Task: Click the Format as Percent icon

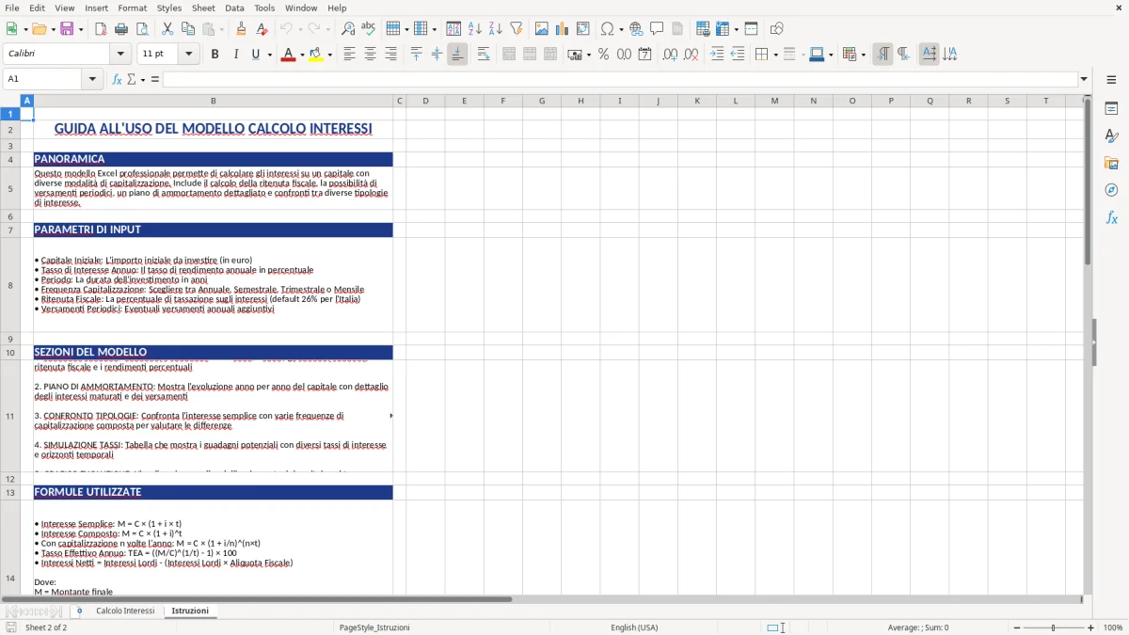Action: [x=604, y=55]
